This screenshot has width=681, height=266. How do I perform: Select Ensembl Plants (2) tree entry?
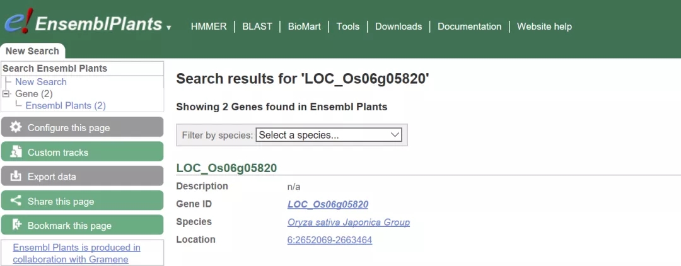click(66, 105)
